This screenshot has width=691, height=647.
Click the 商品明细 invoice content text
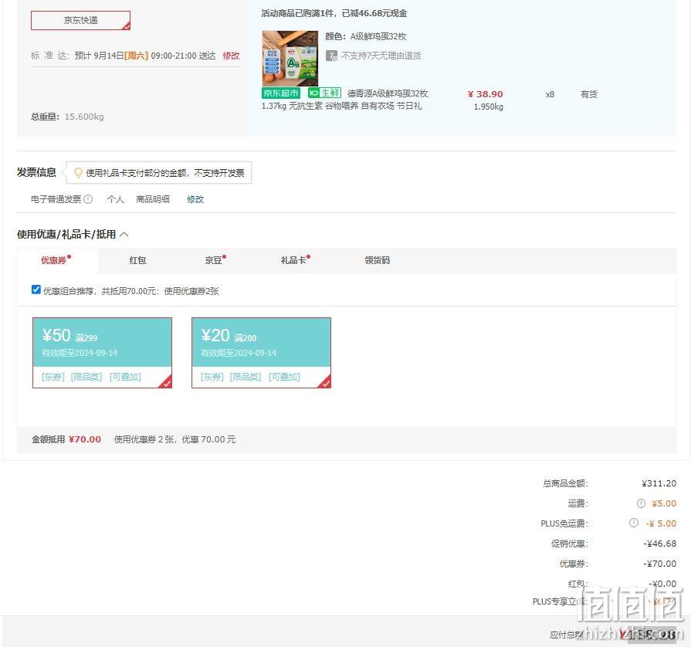click(153, 199)
